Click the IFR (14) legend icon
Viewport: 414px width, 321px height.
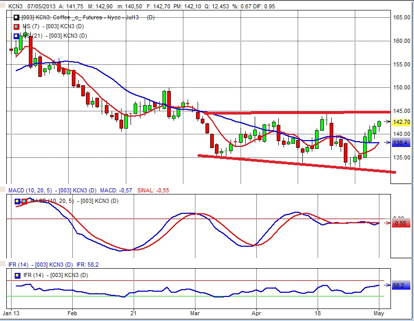[x=16, y=274]
